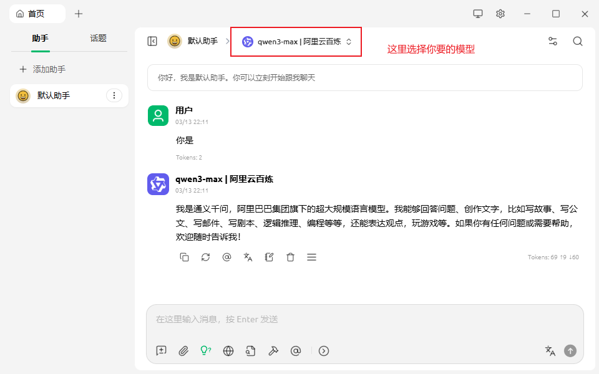The width and height of the screenshot is (599, 374).
Task: Open the chat settings sliders icon
Action: pyautogui.click(x=552, y=41)
